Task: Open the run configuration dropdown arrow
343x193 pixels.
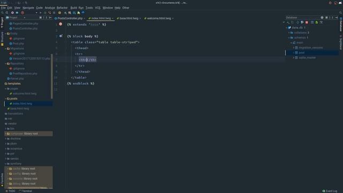Action: 36,13
